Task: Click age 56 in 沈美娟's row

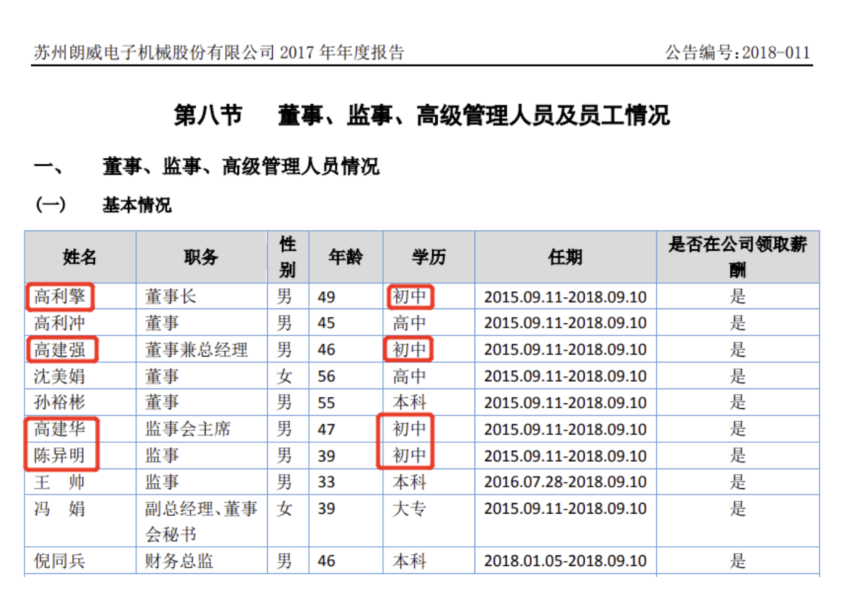Action: tap(326, 377)
